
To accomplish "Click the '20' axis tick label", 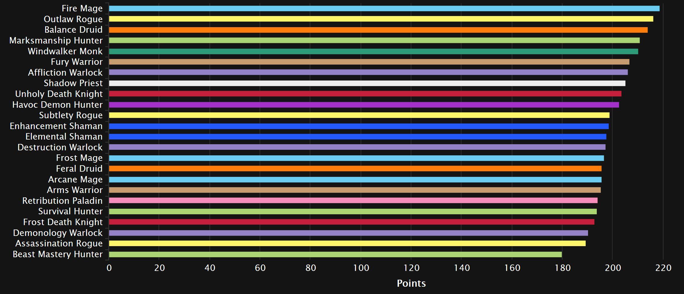I will tap(160, 268).
